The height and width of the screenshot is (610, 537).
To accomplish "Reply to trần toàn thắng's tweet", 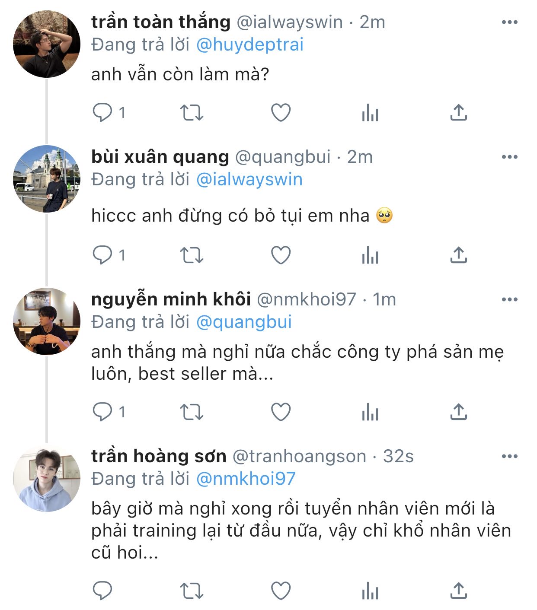I will point(102,113).
